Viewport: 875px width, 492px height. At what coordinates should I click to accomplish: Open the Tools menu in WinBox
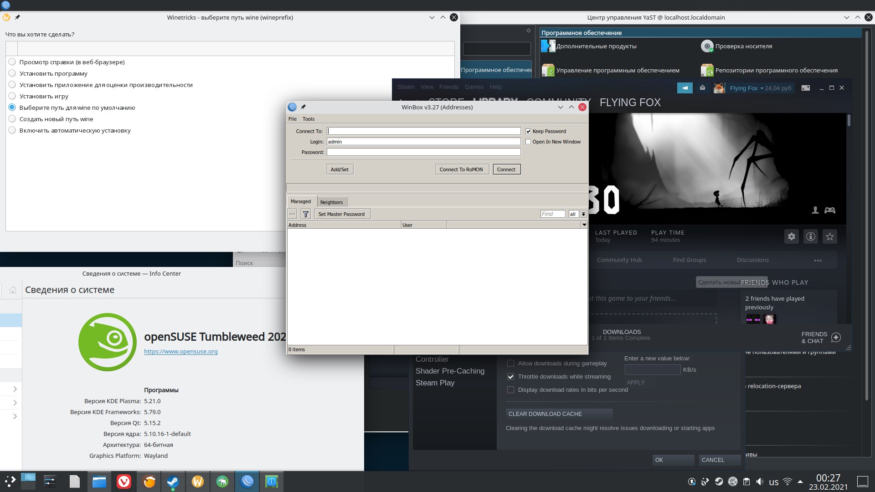pos(309,119)
